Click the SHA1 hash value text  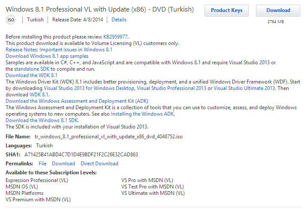point(81,155)
